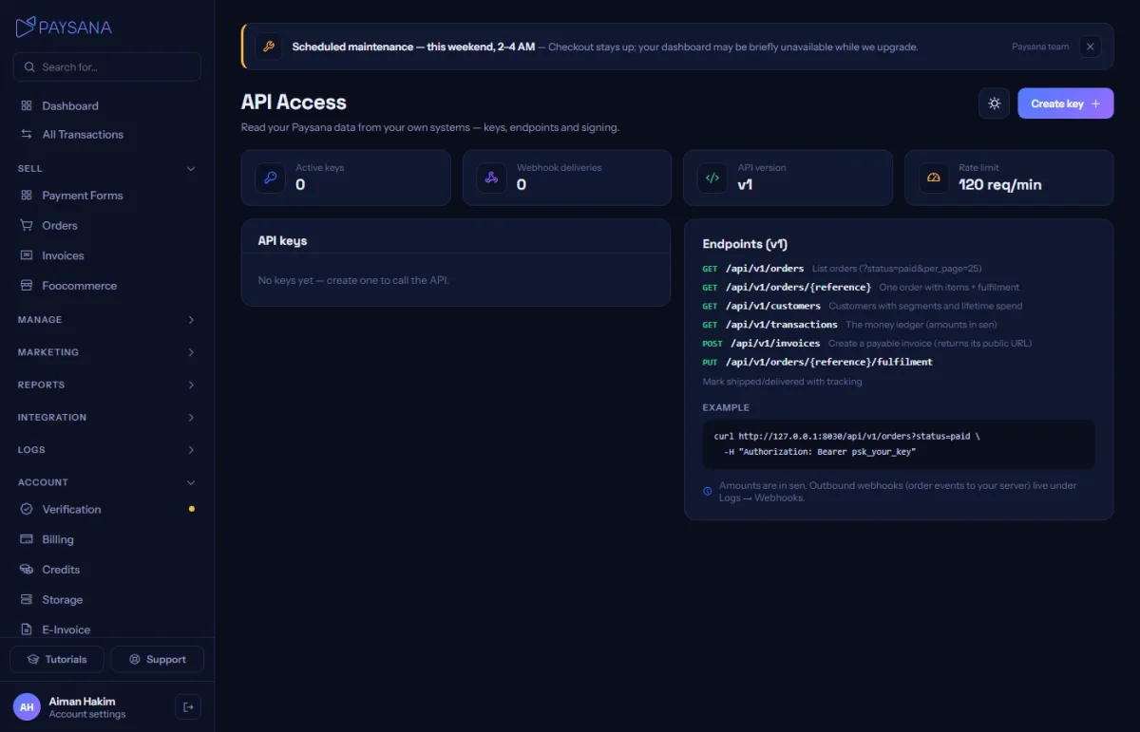1140x732 pixels.
Task: Open the Storage page
Action: tap(106, 600)
